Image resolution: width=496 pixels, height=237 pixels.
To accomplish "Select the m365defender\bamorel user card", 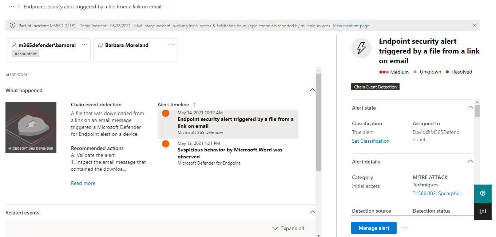I will click(48, 50).
